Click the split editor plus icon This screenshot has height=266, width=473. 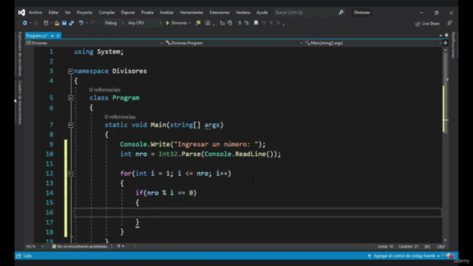coord(445,43)
